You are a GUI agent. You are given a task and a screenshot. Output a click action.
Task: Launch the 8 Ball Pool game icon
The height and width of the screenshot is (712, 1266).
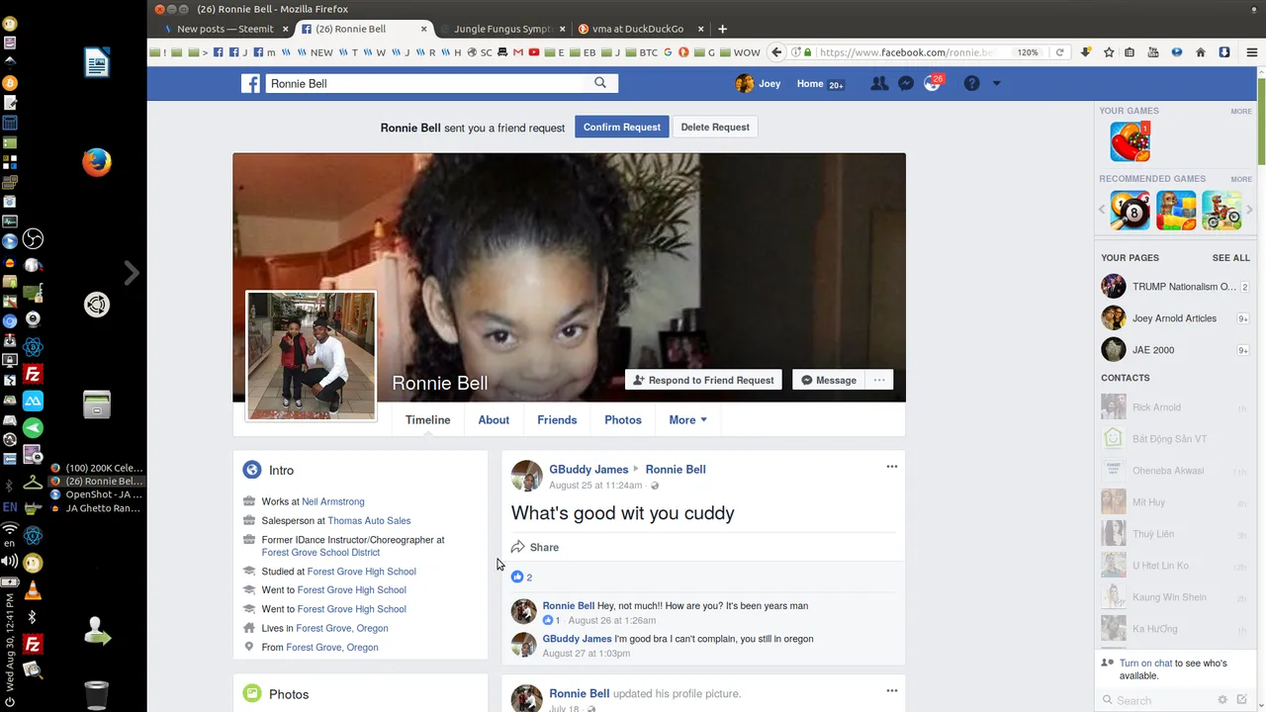1130,211
